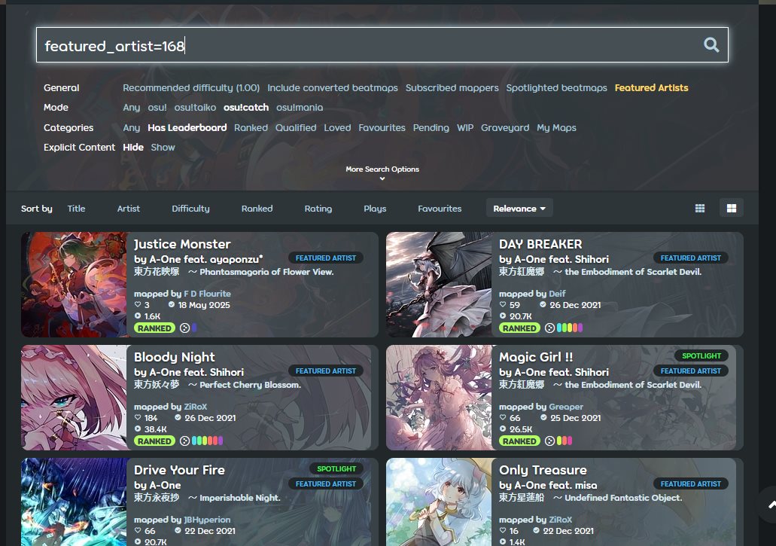The width and height of the screenshot is (776, 546).
Task: Click Magic Girl !! difficulty color dots
Action: [x=565, y=441]
